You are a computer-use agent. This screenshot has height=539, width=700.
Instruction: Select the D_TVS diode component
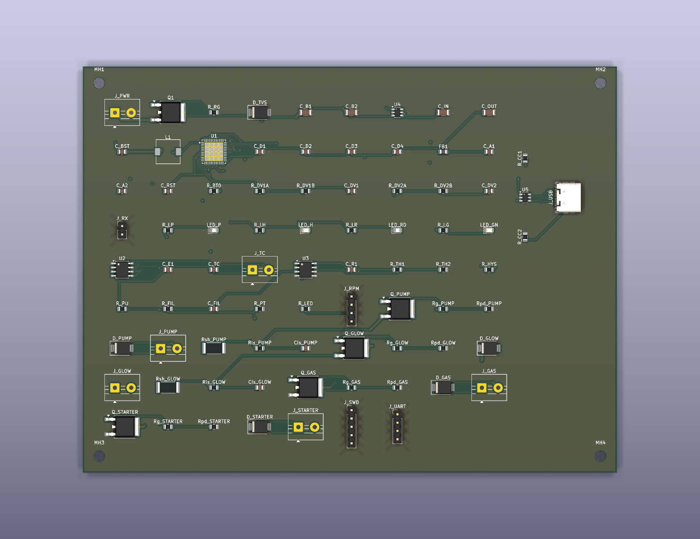click(259, 112)
